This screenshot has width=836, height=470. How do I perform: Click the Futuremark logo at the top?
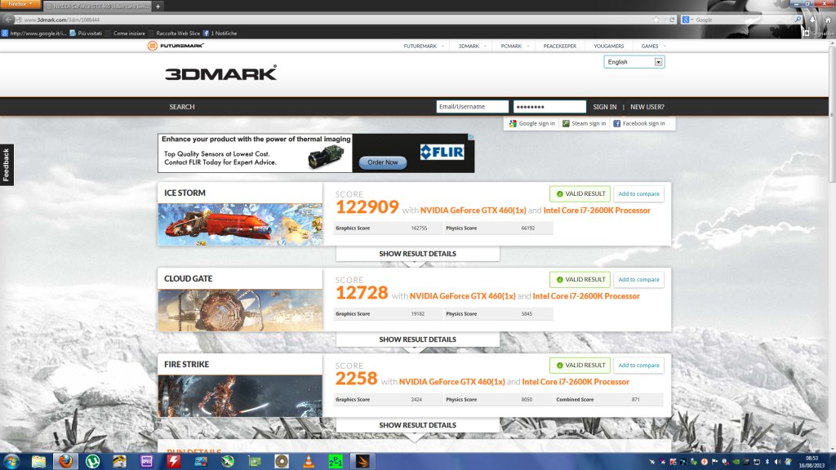[x=176, y=46]
